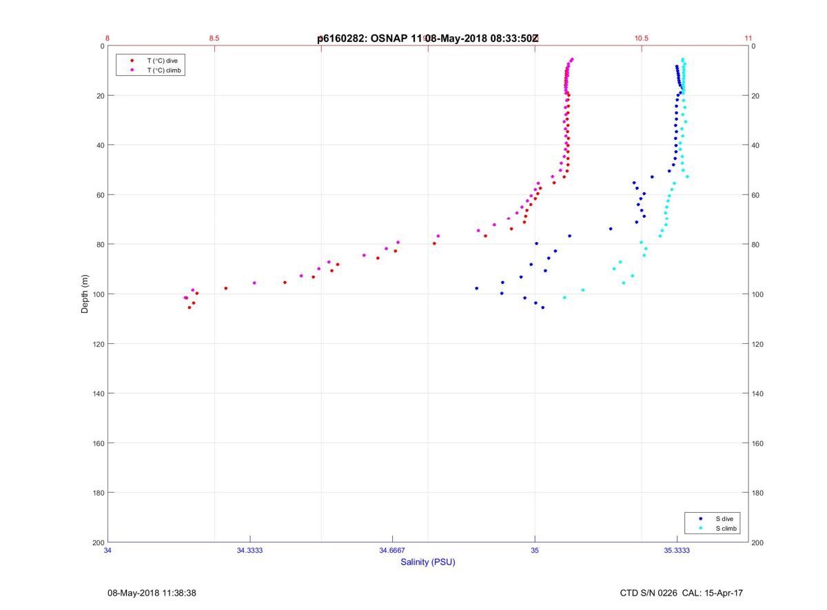
Task: Click the '160' tick on the right depth axis
Action: click(758, 443)
